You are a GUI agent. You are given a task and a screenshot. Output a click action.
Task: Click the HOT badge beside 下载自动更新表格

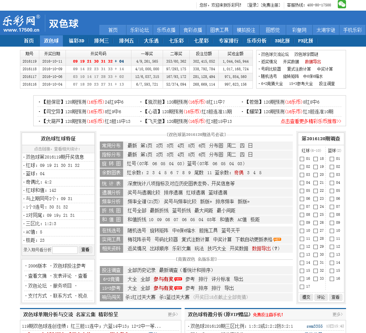pyautogui.click(x=277, y=239)
